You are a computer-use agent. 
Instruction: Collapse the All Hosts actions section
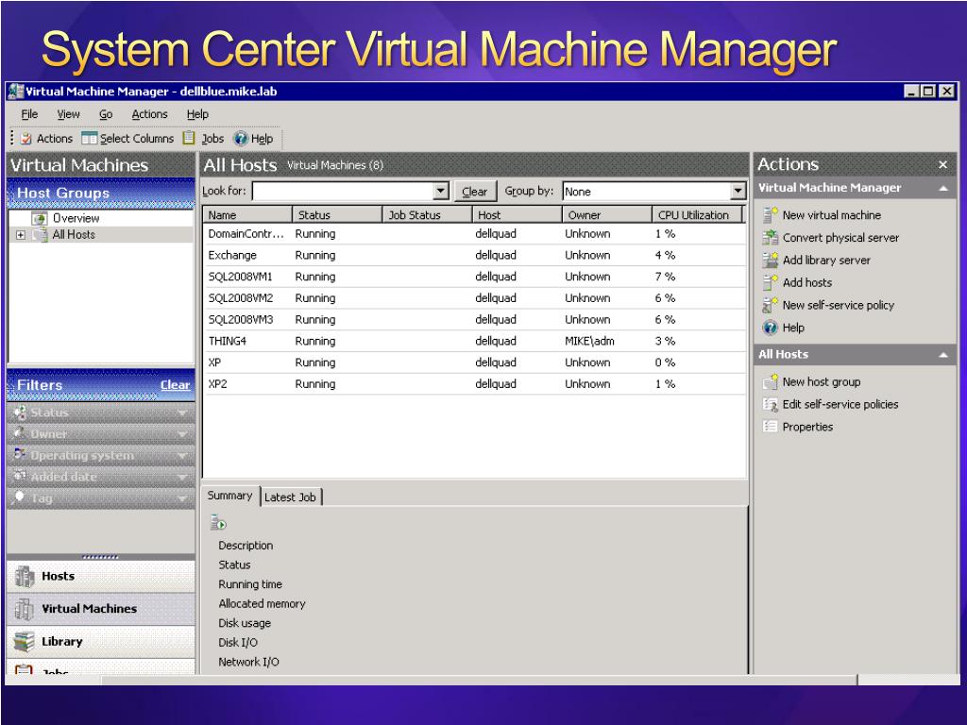click(x=943, y=355)
